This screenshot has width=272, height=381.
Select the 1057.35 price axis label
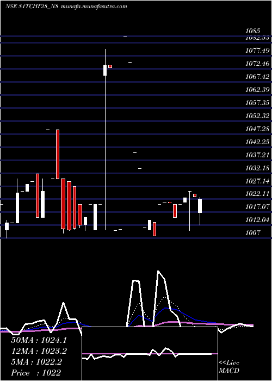(257, 102)
